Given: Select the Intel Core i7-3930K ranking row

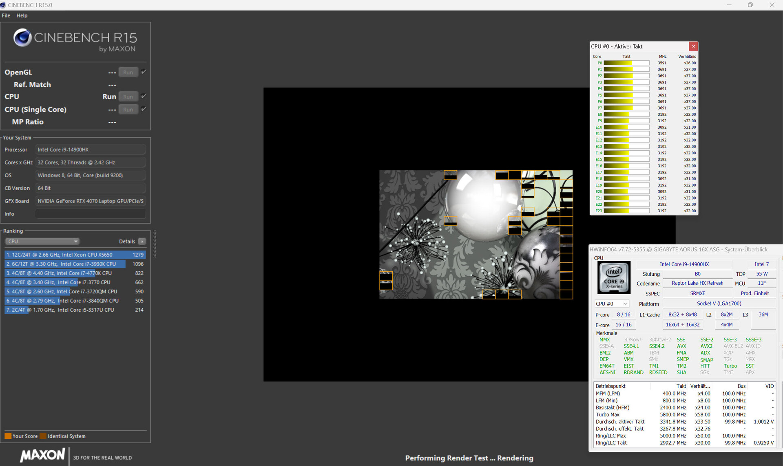Looking at the screenshot, I should (75, 264).
